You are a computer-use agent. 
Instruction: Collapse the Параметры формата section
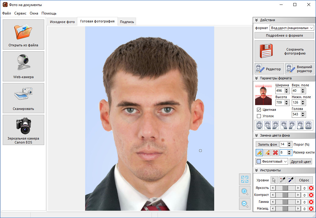pos(256,78)
